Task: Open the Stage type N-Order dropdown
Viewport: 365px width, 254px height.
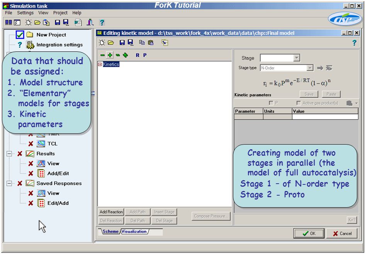Action: click(310, 68)
